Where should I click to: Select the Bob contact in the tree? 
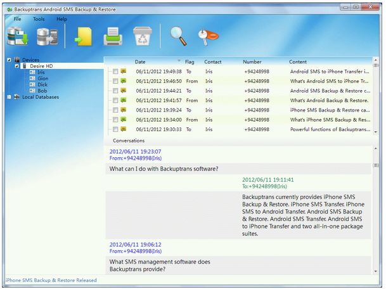42,91
